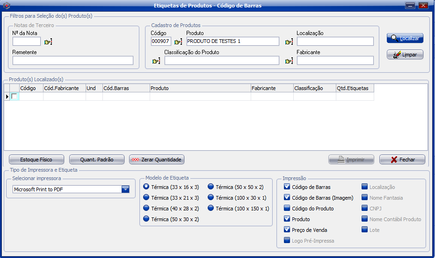Choose Térmica (100 x 150 x 1) label model
435x258 pixels.
pyautogui.click(x=210, y=209)
